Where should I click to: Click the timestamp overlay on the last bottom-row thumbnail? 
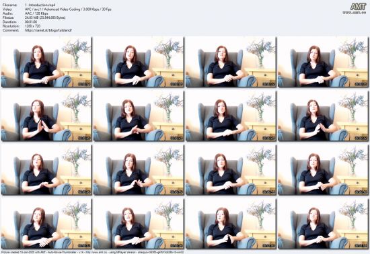click(361, 246)
